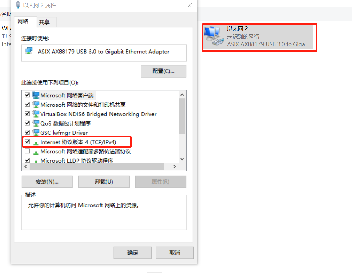Click the Internet 协议版本 4 (TCP/IPv4) protocol icon
The image size is (352, 273).
(x=36, y=143)
